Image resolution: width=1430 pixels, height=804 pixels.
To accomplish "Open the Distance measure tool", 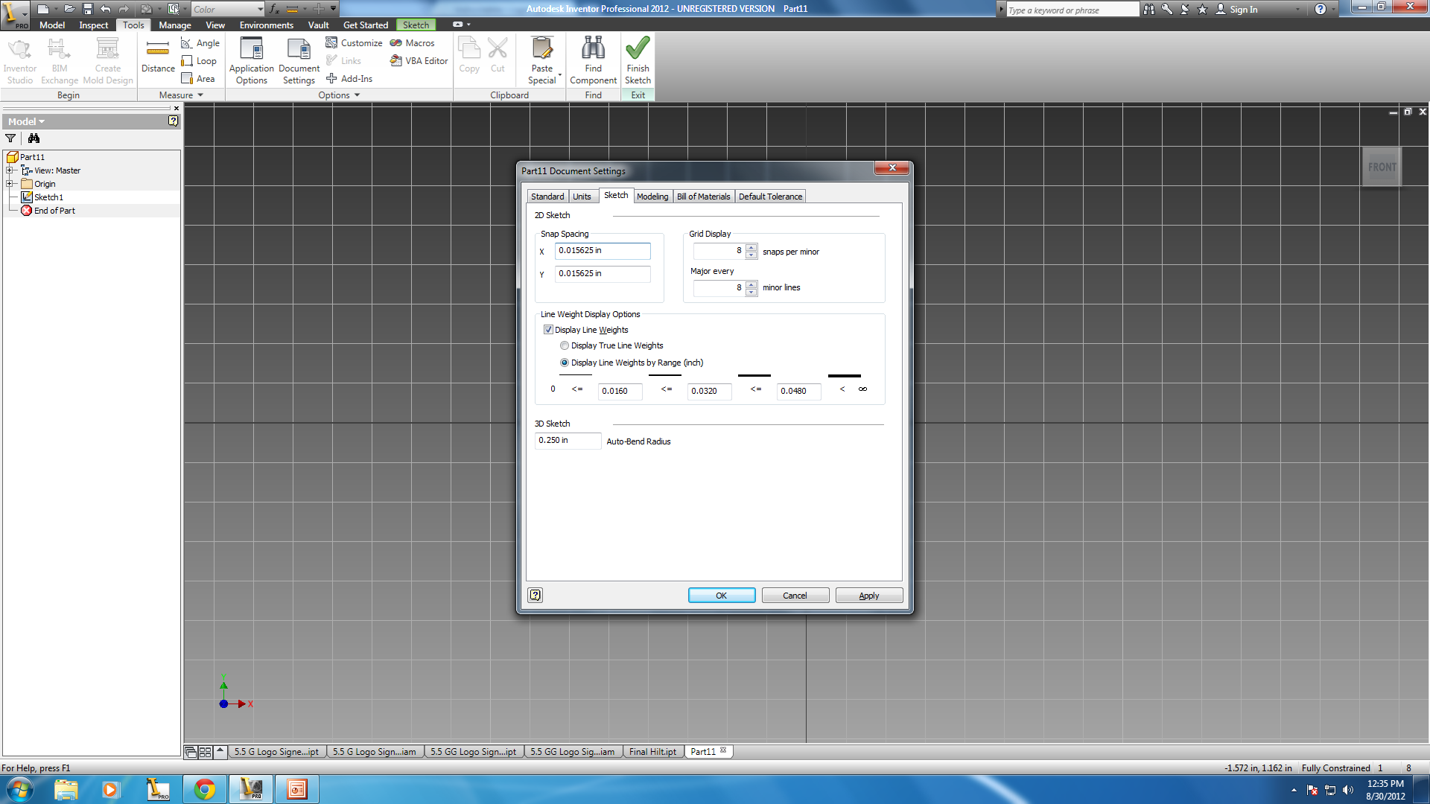I will pos(158,57).
